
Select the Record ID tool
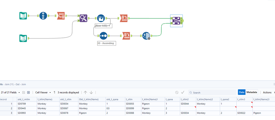pos(43,16)
